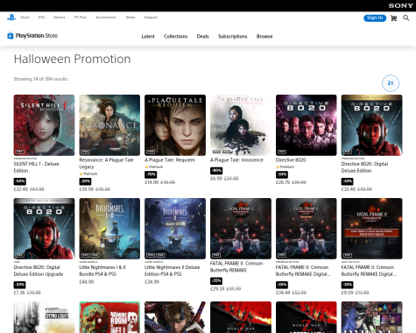
Task: Open the Deals tab
Action: [x=202, y=37]
